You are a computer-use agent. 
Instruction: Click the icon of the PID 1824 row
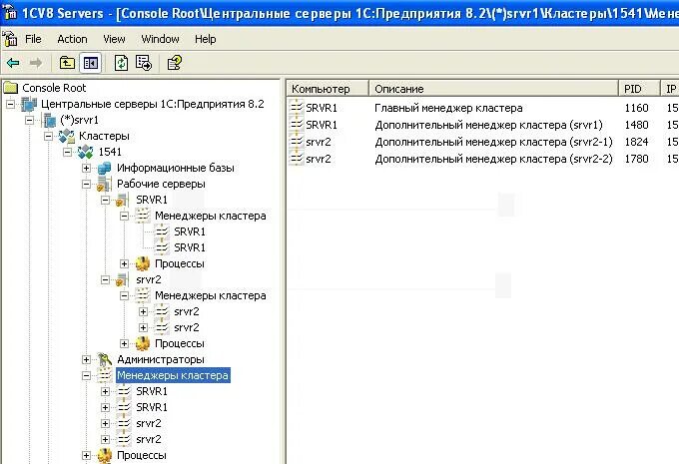coord(297,142)
